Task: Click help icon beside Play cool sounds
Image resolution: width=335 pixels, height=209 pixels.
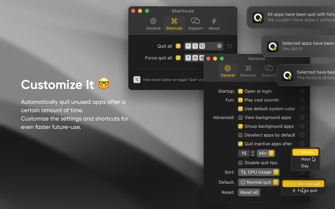Action: click(302, 100)
